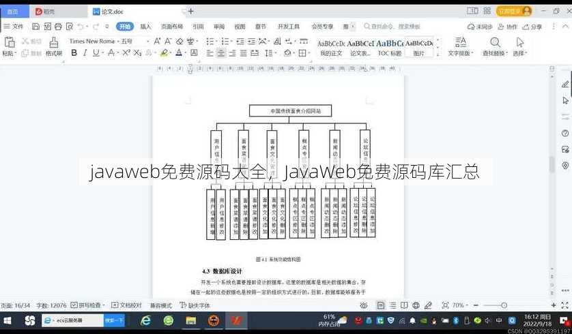Click the Increase Indent icon
Screen dimensions: 572x334
(251, 41)
